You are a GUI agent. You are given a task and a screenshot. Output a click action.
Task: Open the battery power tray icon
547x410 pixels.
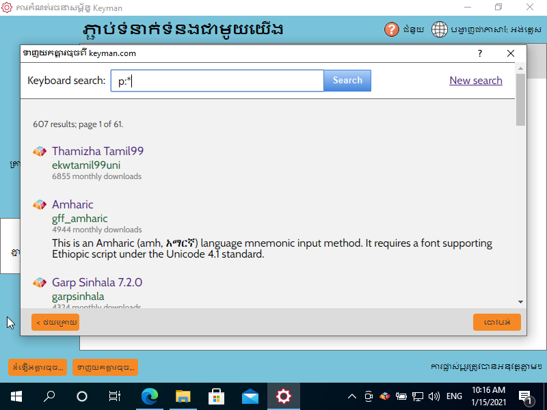pos(401,396)
